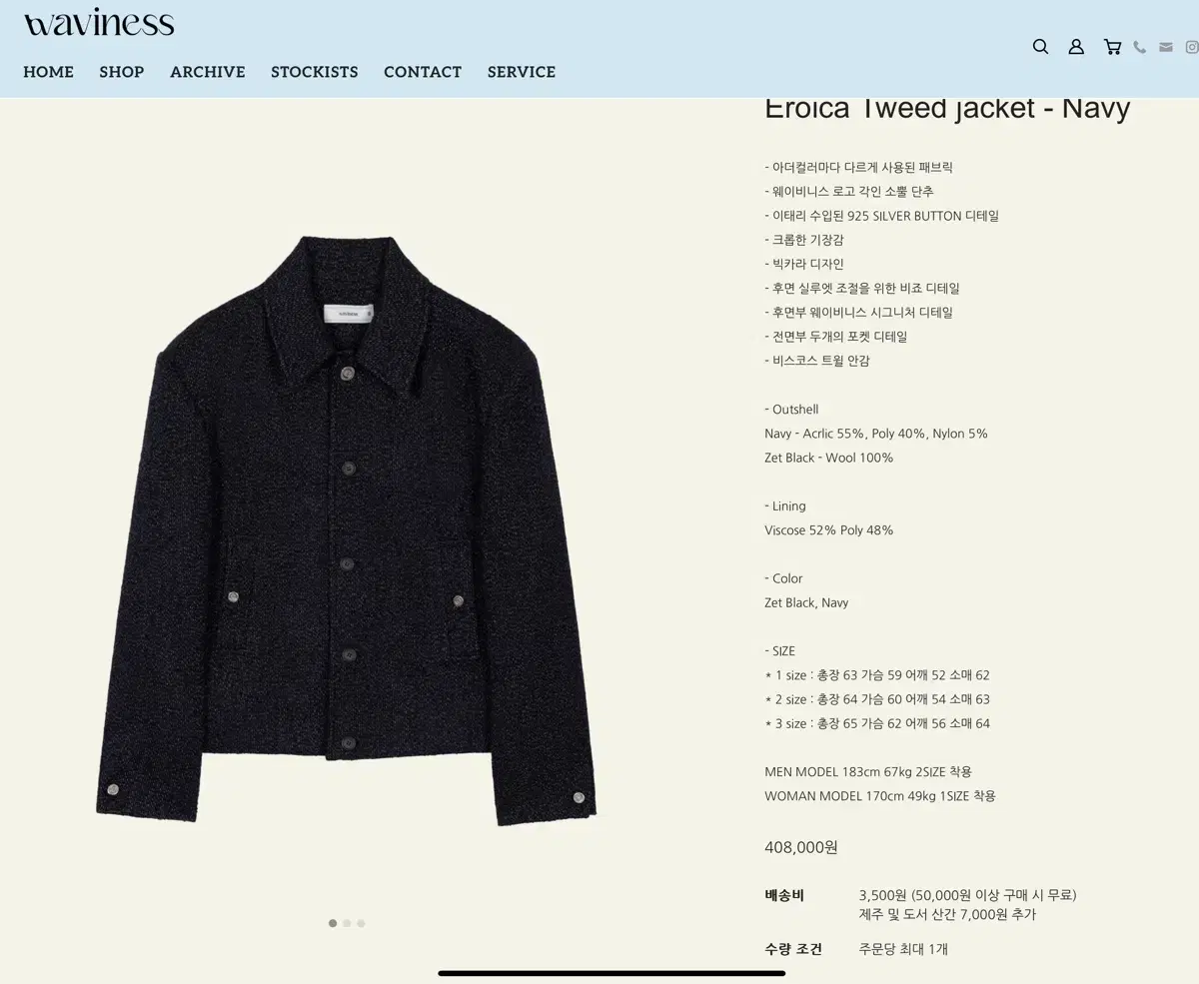This screenshot has height=984, width=1199.
Task: Click the Eroica Tweed jacket title
Action: [947, 108]
